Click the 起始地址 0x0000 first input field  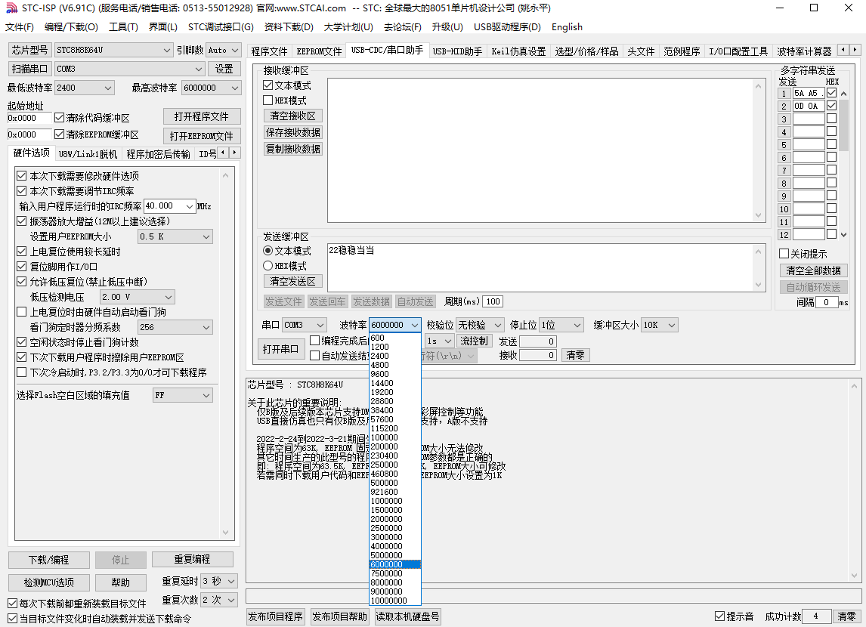29,118
